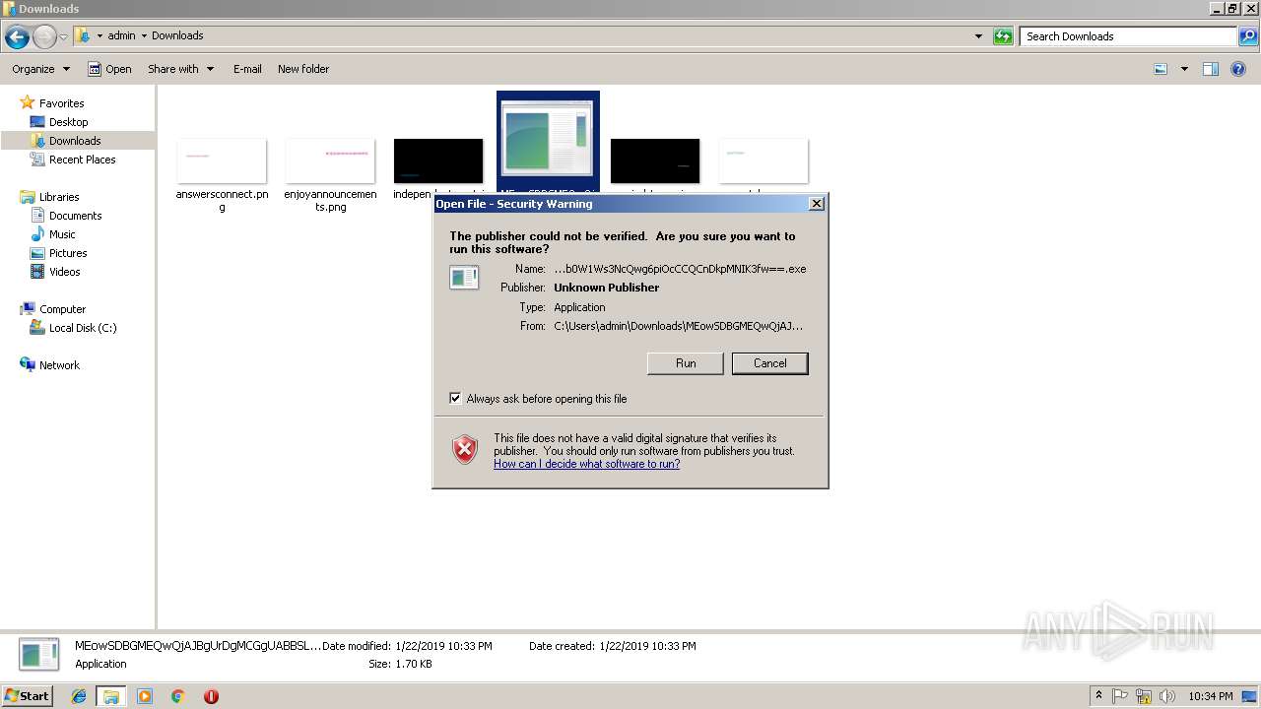Open 'How can I decide what software to run?'
Viewport: 1261px width, 709px height.
(586, 464)
